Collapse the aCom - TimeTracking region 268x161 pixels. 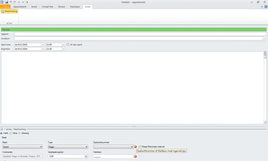tap(4, 129)
